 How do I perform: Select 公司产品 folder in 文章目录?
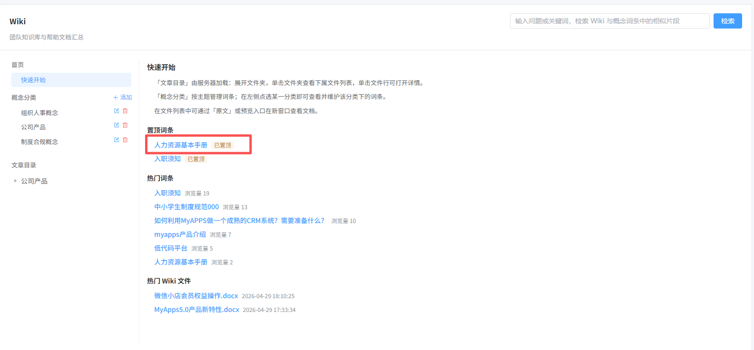(34, 181)
